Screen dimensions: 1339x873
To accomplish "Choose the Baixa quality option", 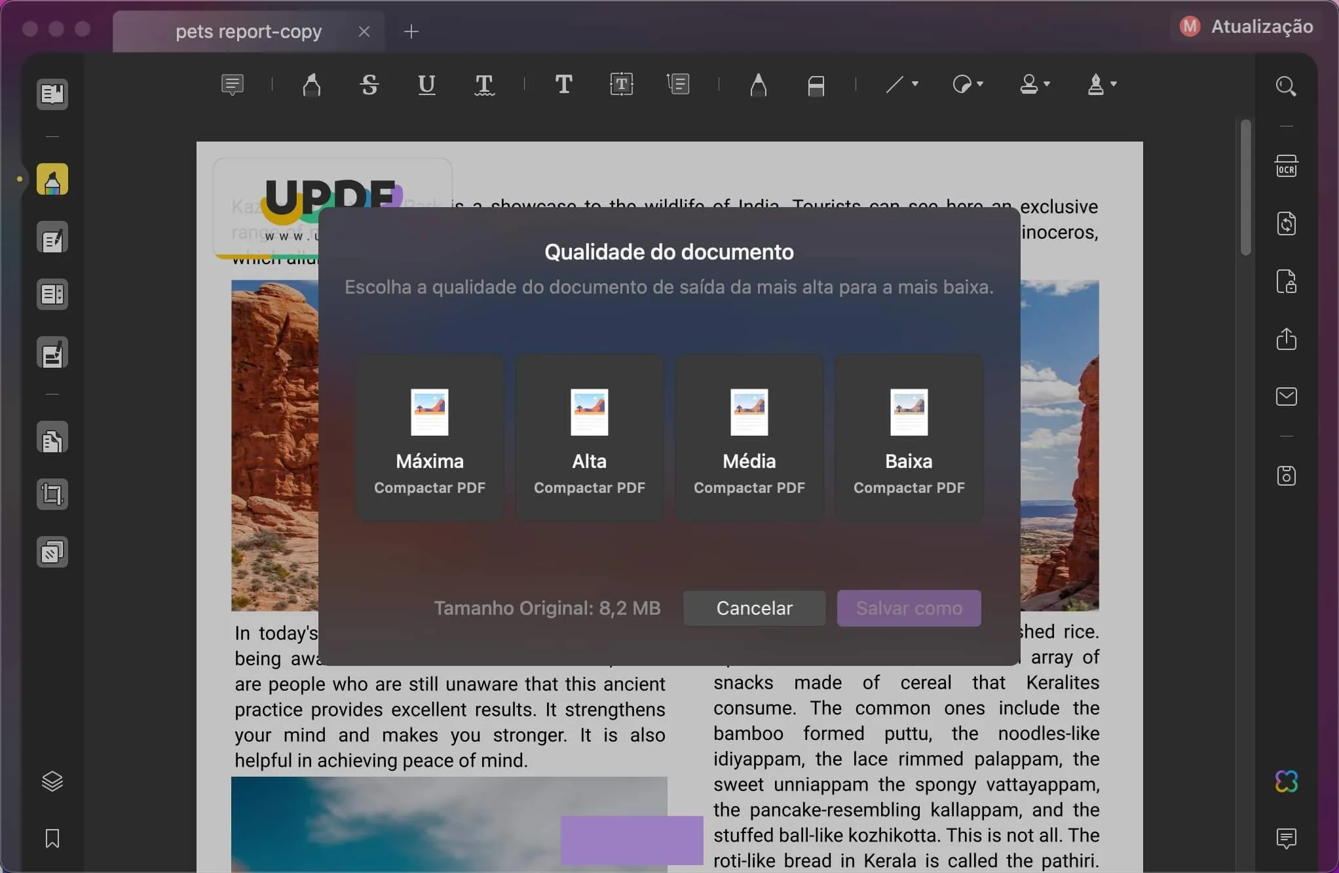I will [x=909, y=436].
